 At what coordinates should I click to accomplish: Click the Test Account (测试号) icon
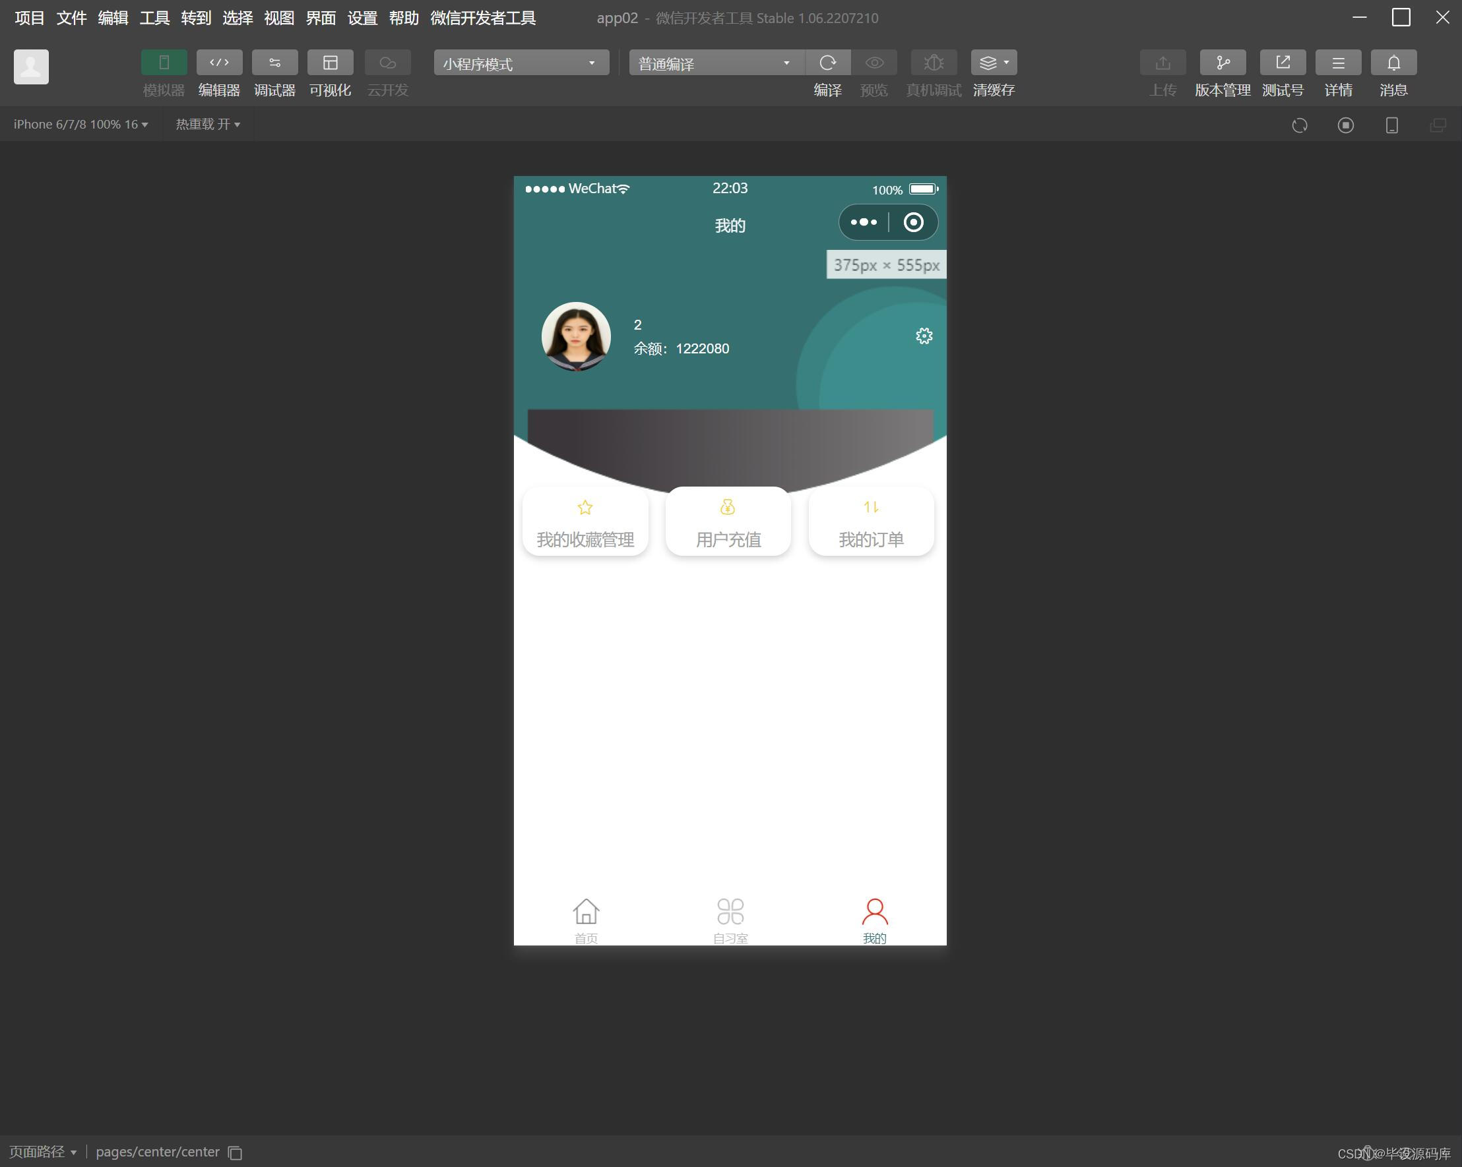1283,63
